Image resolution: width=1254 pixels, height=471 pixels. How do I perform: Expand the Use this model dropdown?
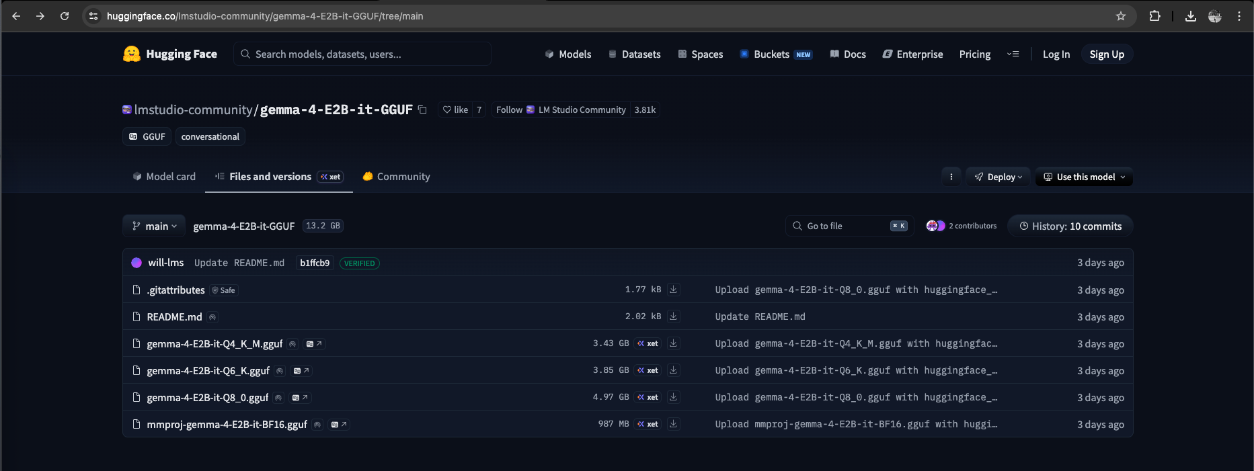coord(1084,177)
